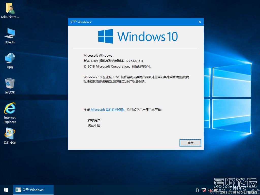Viewport: 260px width, 195px height.
Task: Select the 关于"Windows" taskbar item
Action: coord(33,190)
